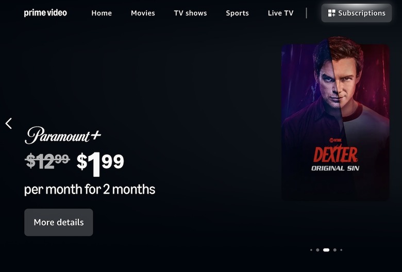Go to the previous carousel slide

tap(8, 124)
